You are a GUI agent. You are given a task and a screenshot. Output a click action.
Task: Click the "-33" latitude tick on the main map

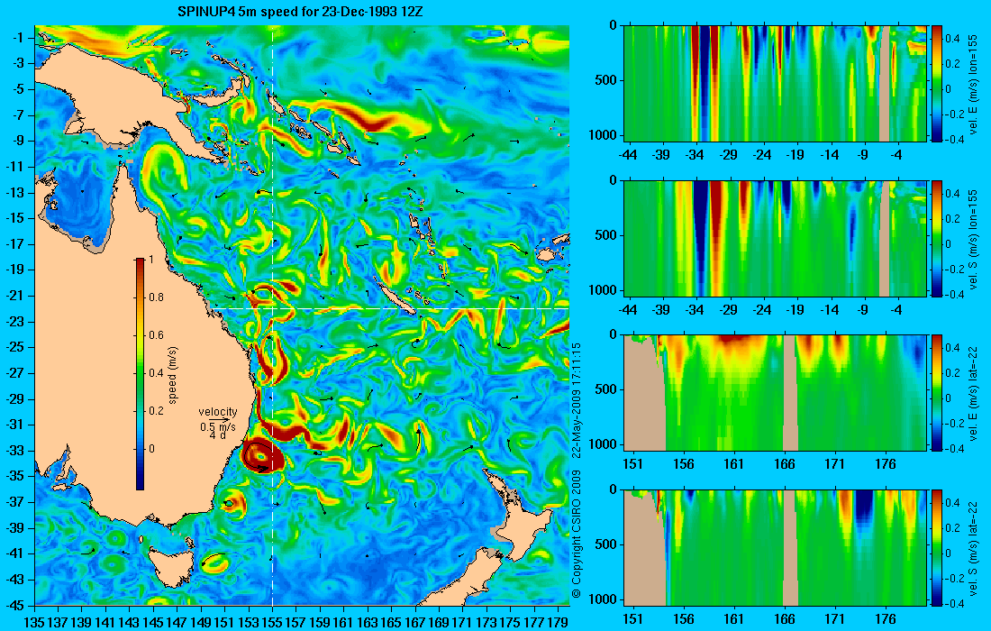point(16,450)
